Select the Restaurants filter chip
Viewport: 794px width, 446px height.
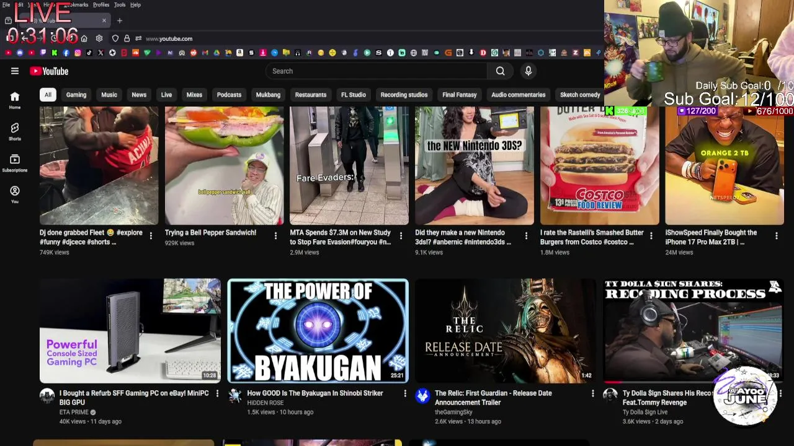pyautogui.click(x=311, y=95)
